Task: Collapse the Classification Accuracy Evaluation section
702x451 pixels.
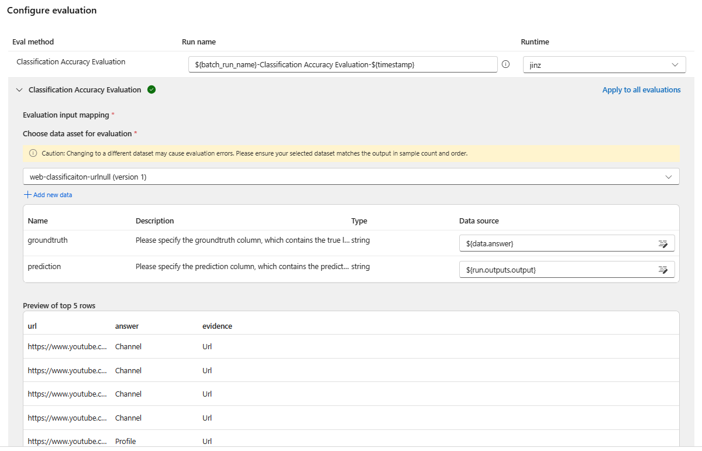Action: (x=19, y=90)
